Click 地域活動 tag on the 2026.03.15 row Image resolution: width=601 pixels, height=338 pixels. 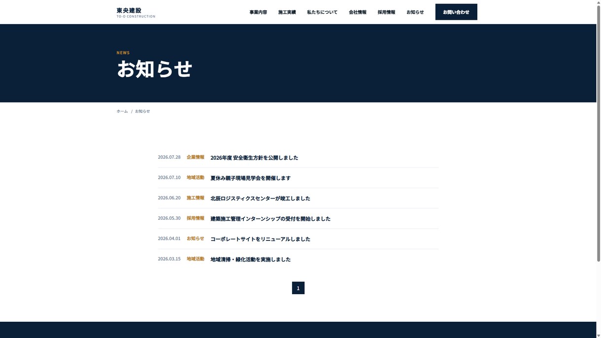point(195,259)
